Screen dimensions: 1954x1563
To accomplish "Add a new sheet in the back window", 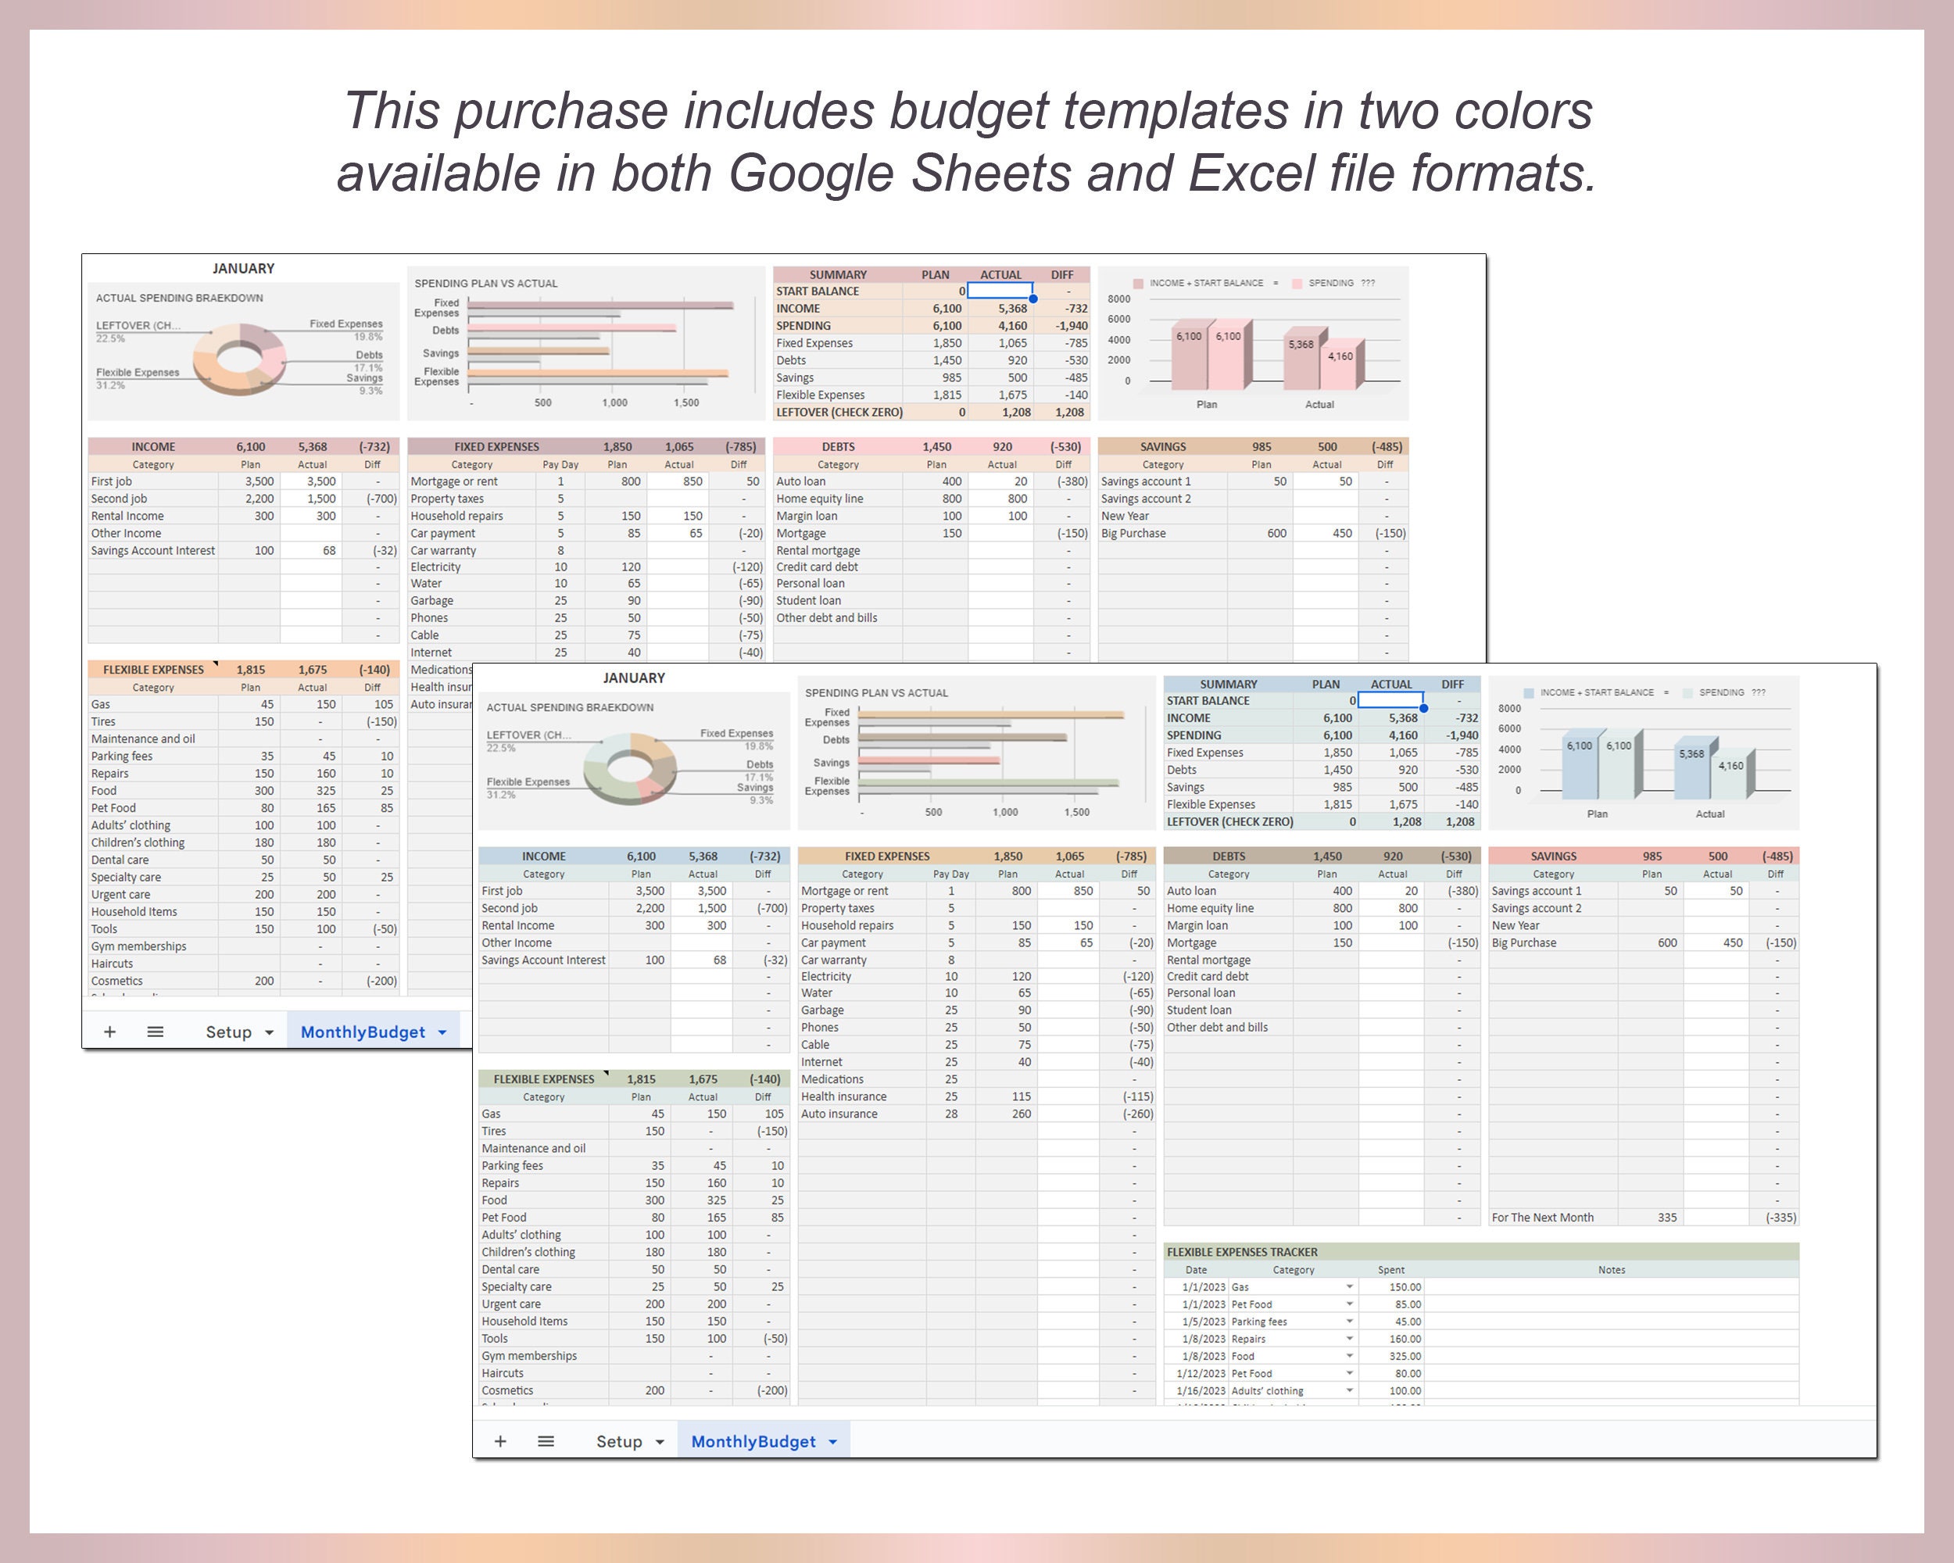I will click(x=109, y=1032).
